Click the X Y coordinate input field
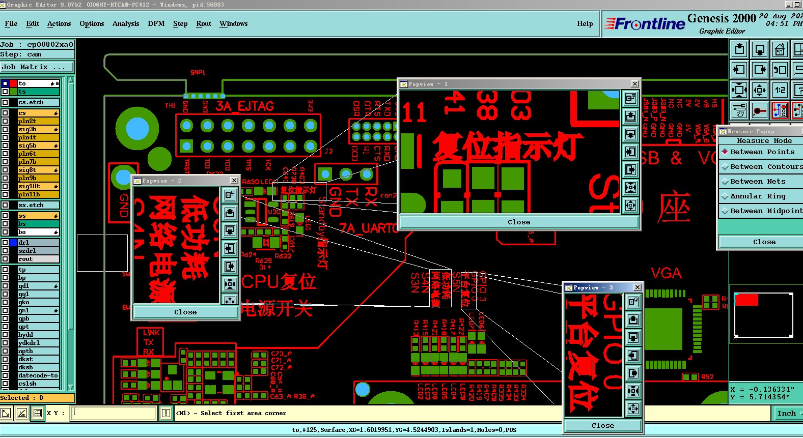The image size is (803, 438). coord(114,413)
